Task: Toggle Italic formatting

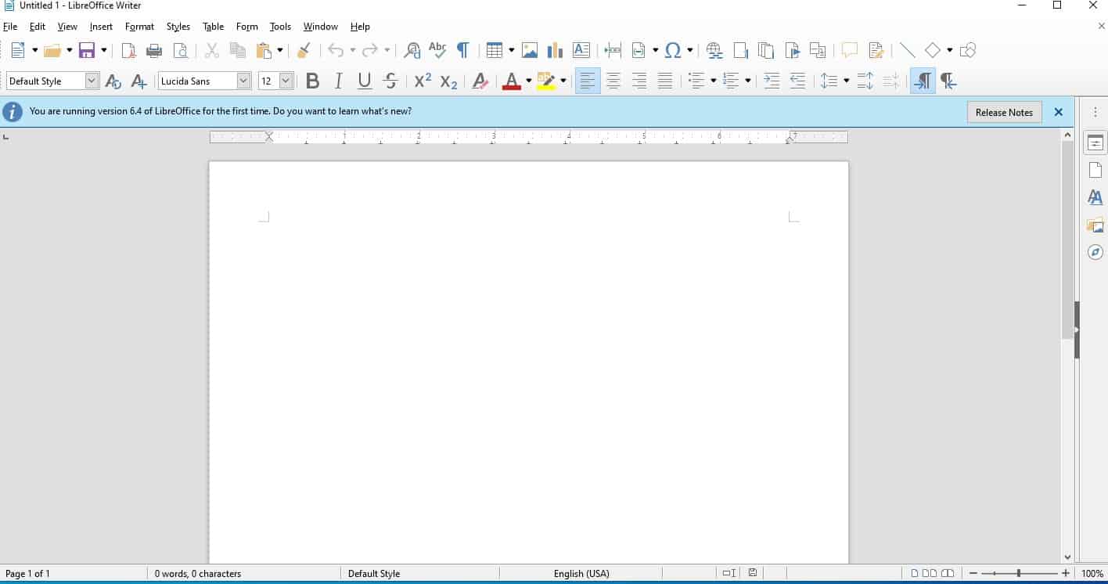Action: coord(338,81)
